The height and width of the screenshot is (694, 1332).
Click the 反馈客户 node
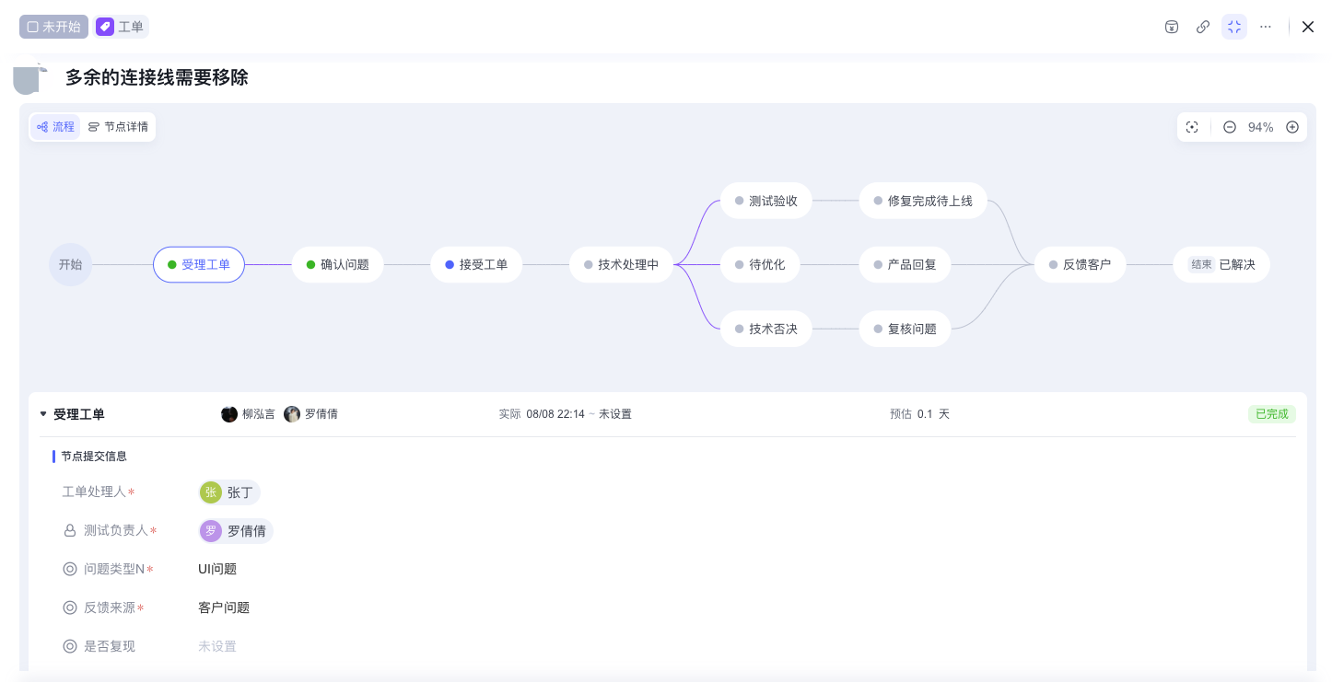(1080, 265)
